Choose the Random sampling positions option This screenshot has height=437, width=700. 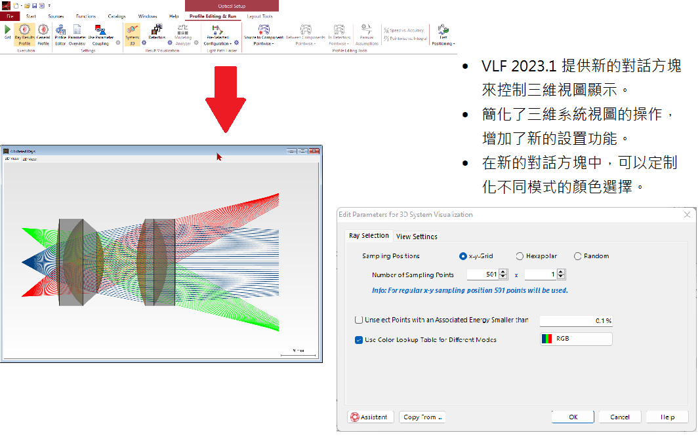pyautogui.click(x=578, y=256)
